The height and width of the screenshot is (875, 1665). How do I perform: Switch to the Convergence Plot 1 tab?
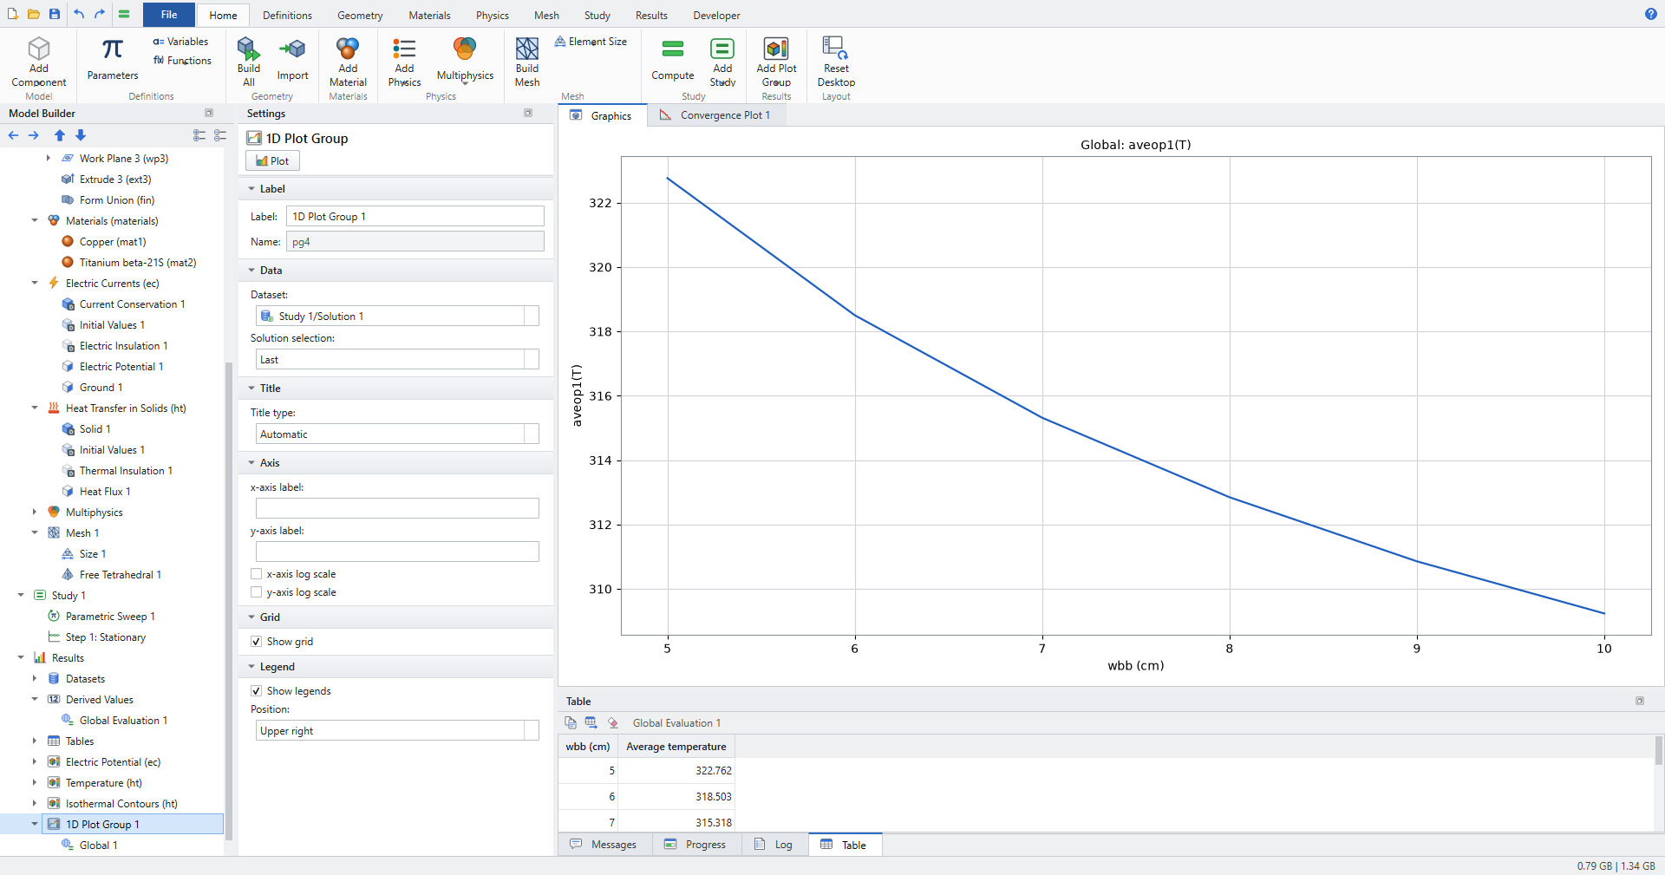[716, 115]
